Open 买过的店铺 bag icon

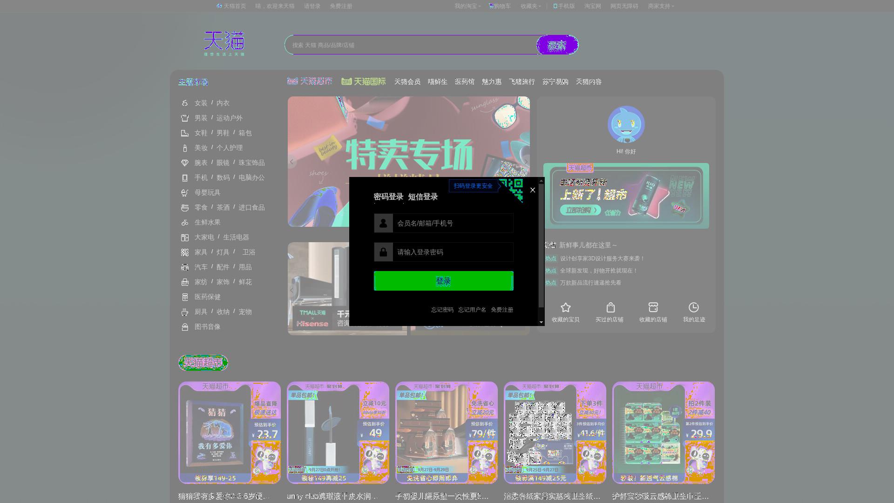pos(610,307)
